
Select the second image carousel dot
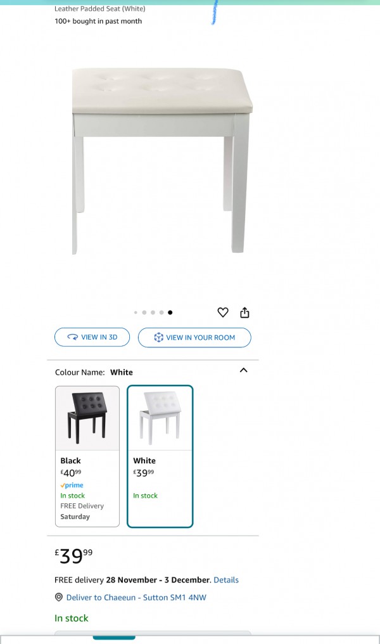point(144,312)
